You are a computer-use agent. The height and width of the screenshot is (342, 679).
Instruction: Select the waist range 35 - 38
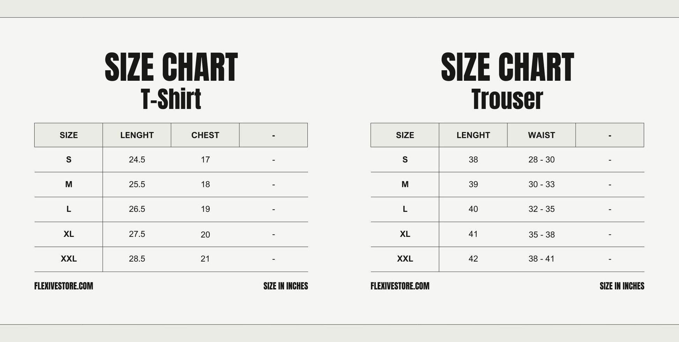541,235
